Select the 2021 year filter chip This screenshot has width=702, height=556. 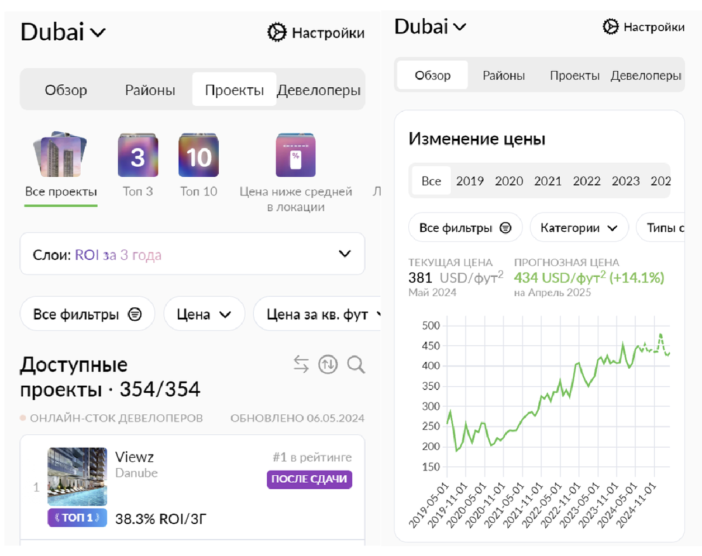pyautogui.click(x=548, y=181)
